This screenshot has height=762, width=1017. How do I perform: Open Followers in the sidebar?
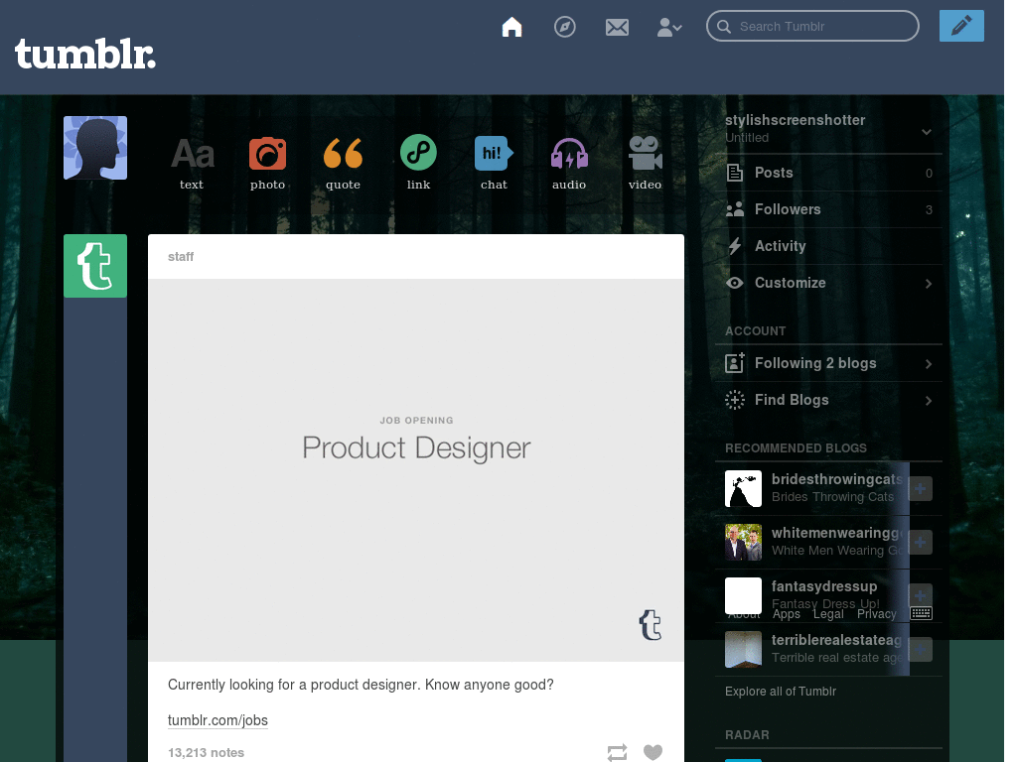pos(828,209)
